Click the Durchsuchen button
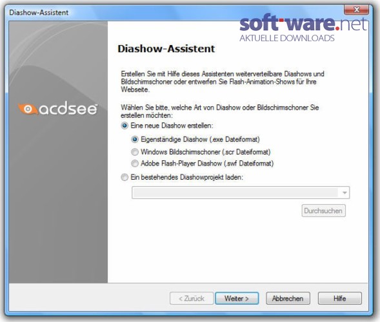 click(x=323, y=211)
